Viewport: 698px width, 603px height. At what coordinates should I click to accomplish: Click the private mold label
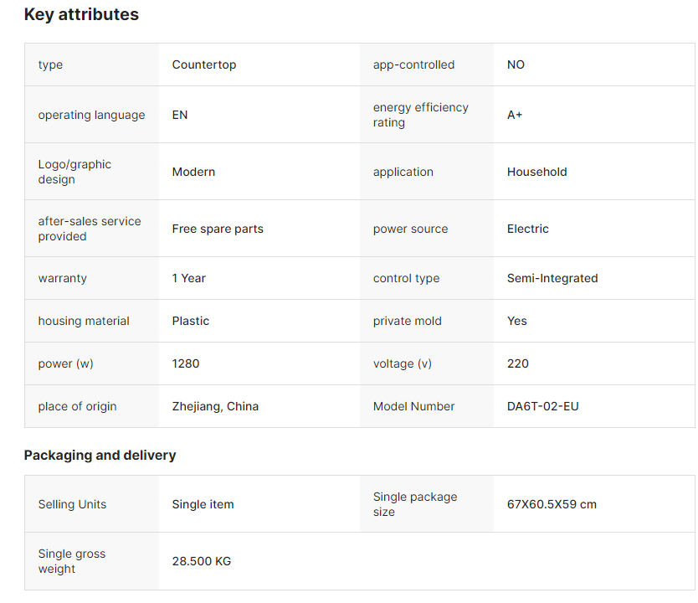pyautogui.click(x=408, y=321)
